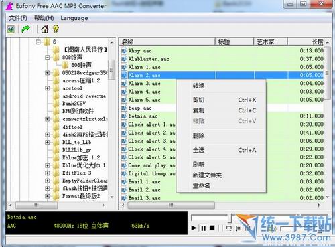This screenshot has height=247, width=335.
Task: Click the file icon of Beep.aac
Action: click(124, 108)
